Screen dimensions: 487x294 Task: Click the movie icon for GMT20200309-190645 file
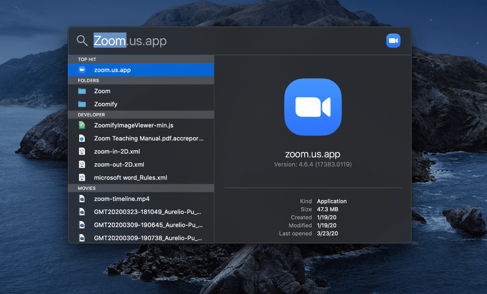82,225
